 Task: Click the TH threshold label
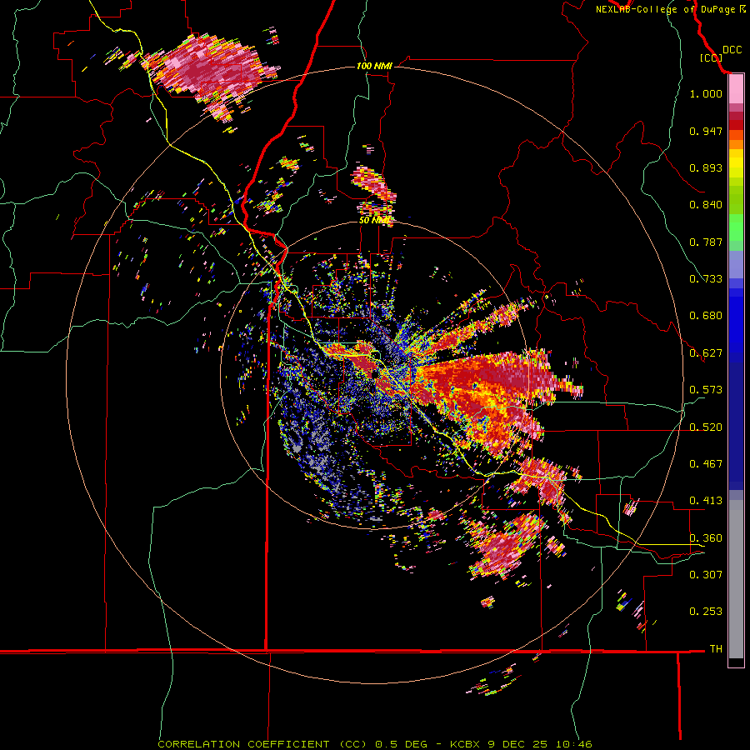click(716, 649)
